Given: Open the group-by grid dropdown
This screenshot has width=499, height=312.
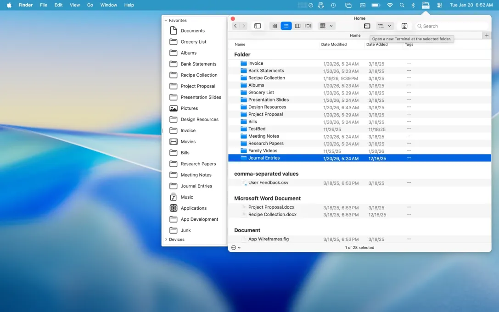Looking at the screenshot, I should [x=326, y=26].
